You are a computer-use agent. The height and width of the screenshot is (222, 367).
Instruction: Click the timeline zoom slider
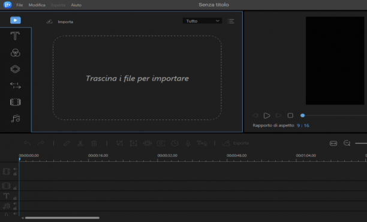click(x=361, y=143)
